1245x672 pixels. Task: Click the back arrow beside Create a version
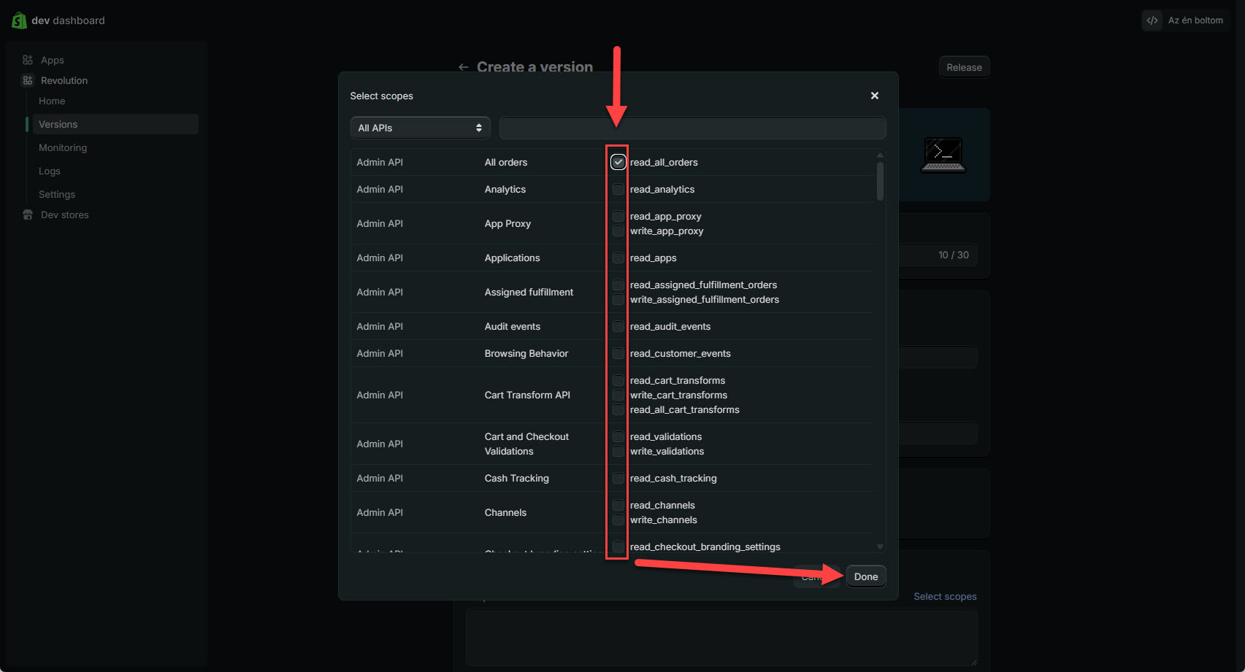pyautogui.click(x=463, y=67)
